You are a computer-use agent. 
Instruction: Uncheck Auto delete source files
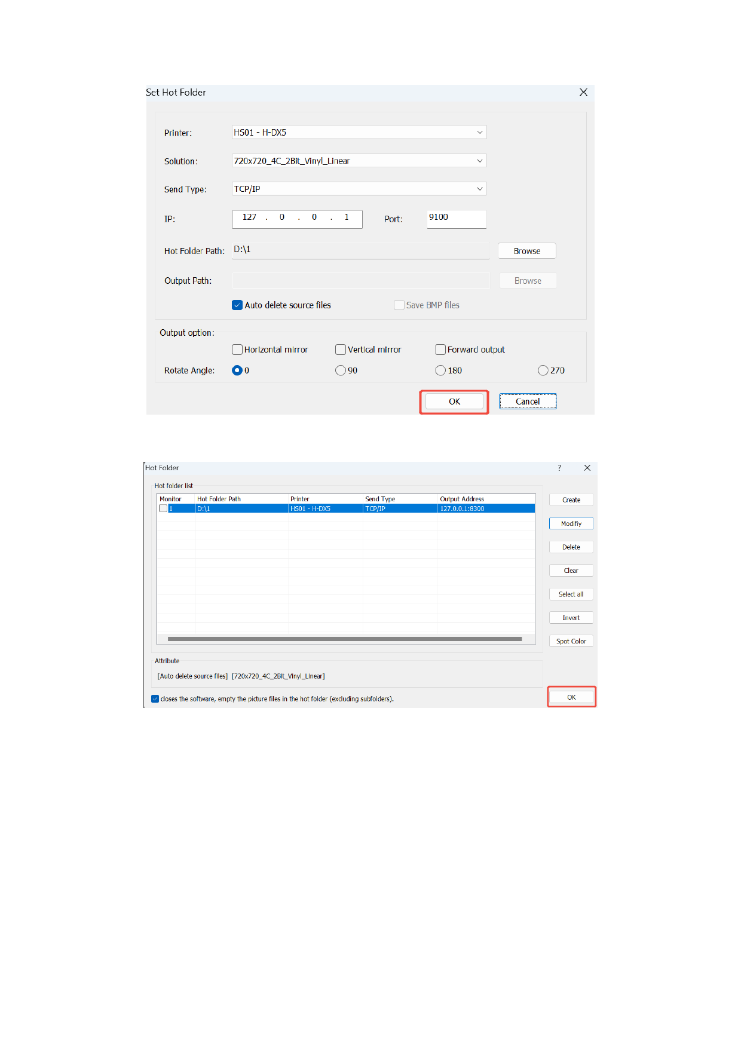[x=237, y=305]
